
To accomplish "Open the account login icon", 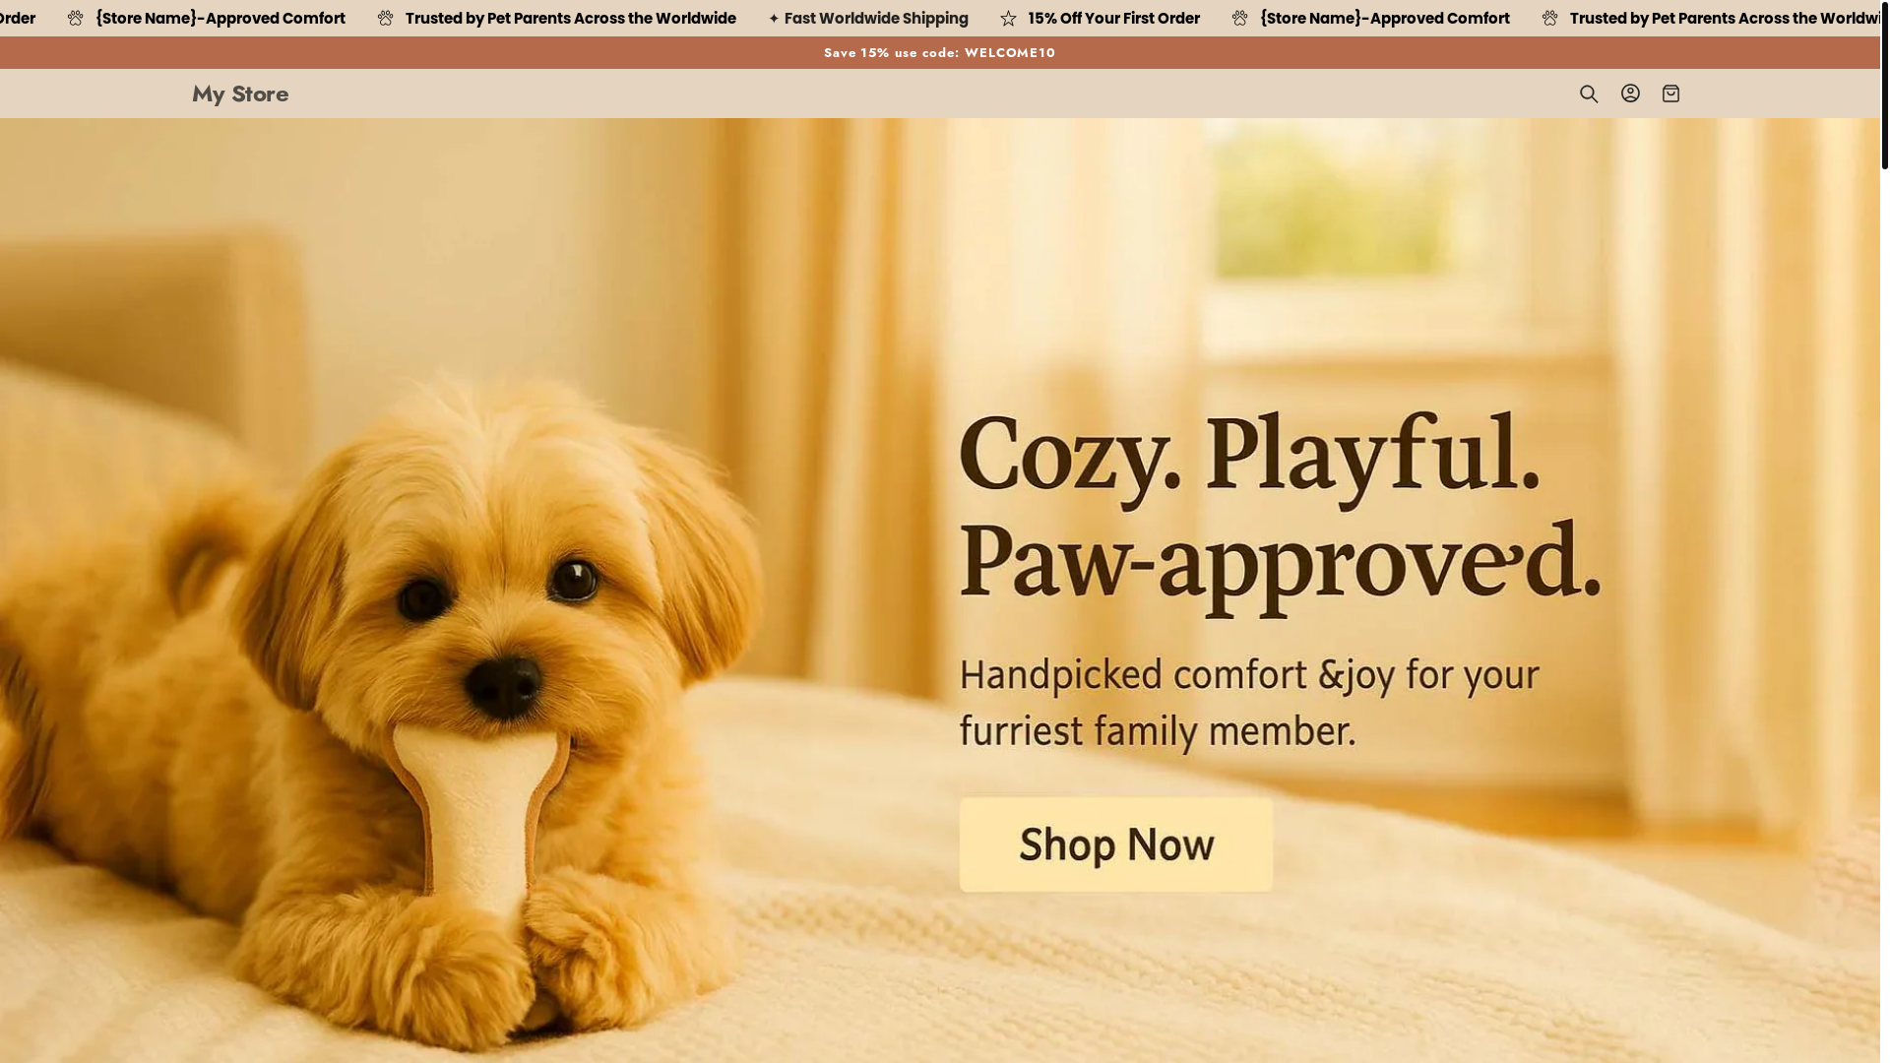I will tap(1630, 93).
